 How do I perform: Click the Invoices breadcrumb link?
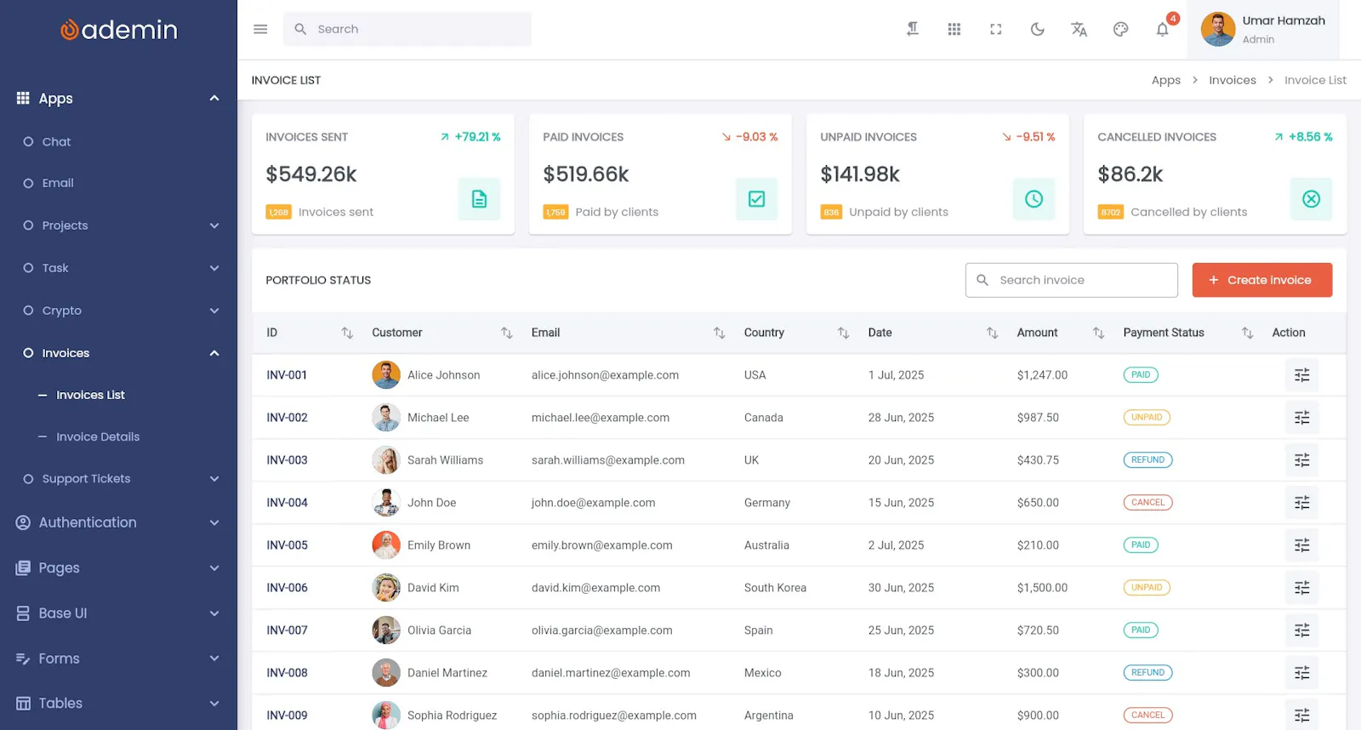1233,80
